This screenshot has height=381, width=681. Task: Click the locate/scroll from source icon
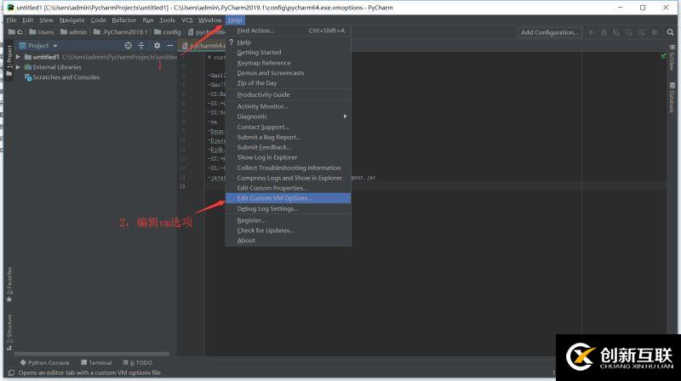[x=129, y=45]
